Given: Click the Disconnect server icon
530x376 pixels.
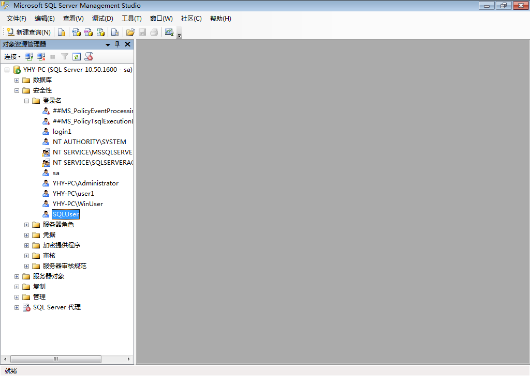Looking at the screenshot, I should pos(41,57).
